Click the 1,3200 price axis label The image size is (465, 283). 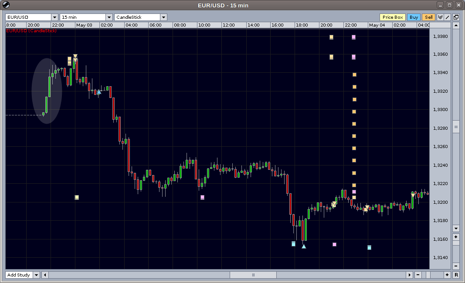coord(441,202)
